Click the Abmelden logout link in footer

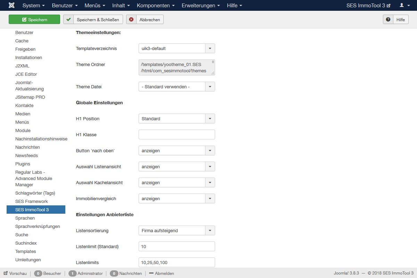pos(162,273)
